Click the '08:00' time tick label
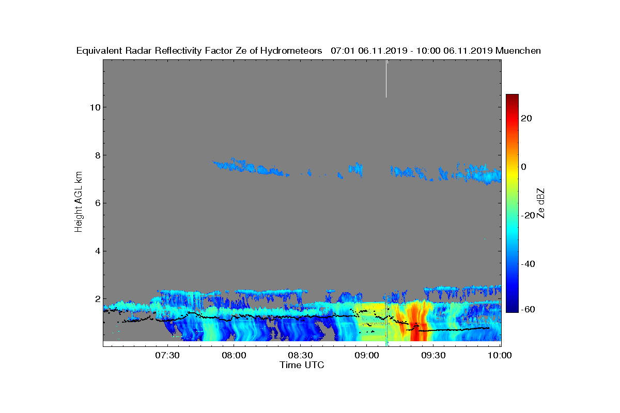 (x=234, y=355)
